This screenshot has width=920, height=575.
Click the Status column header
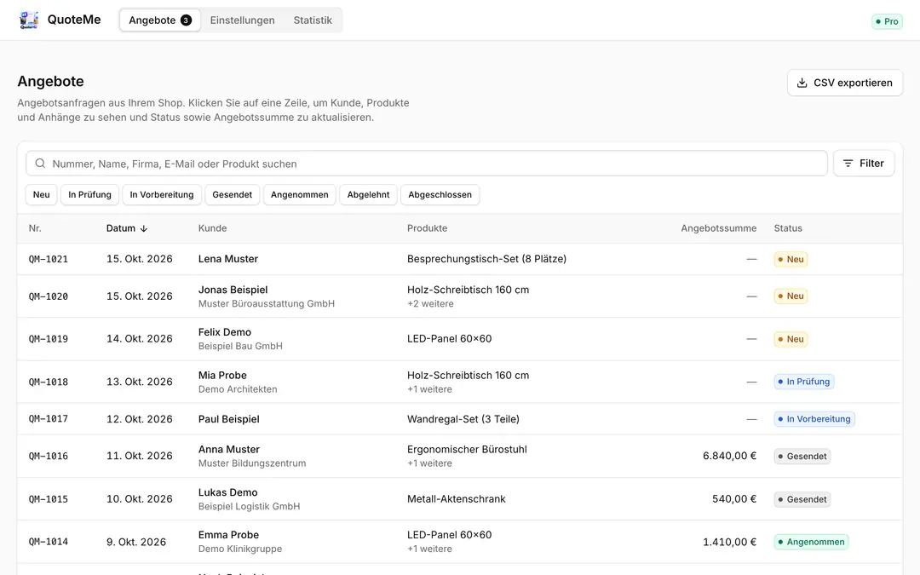[788, 228]
